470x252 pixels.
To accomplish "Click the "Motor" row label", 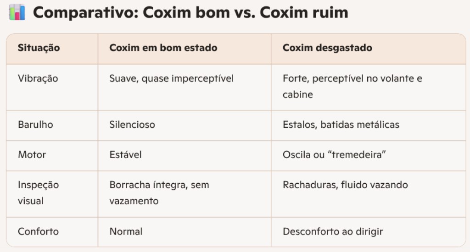I will (x=32, y=154).
